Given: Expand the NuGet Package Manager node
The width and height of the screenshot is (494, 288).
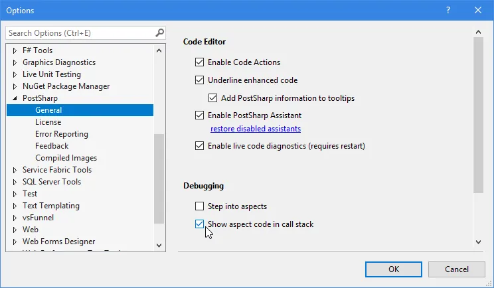Looking at the screenshot, I should pyautogui.click(x=15, y=86).
